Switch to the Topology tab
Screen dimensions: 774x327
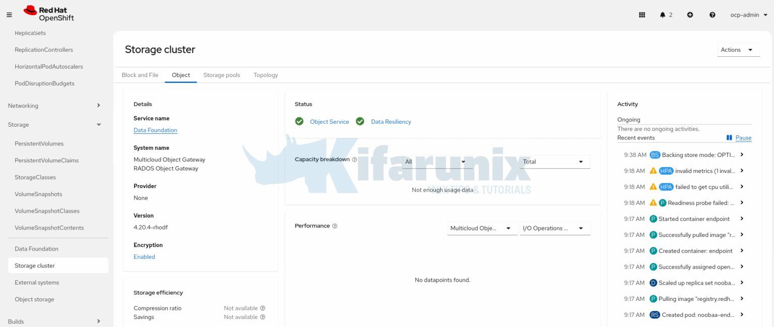click(x=266, y=75)
